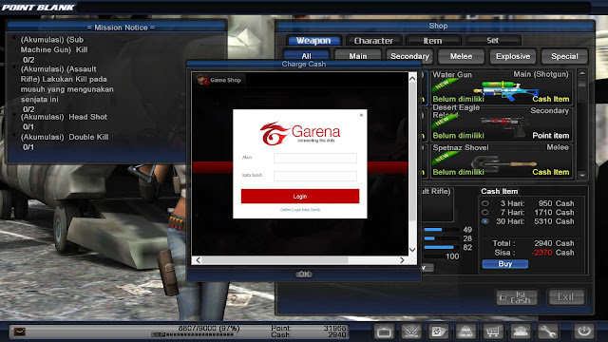This screenshot has height=342, width=608.
Task: Click the icon left of the shopping cart
Action: click(x=465, y=332)
